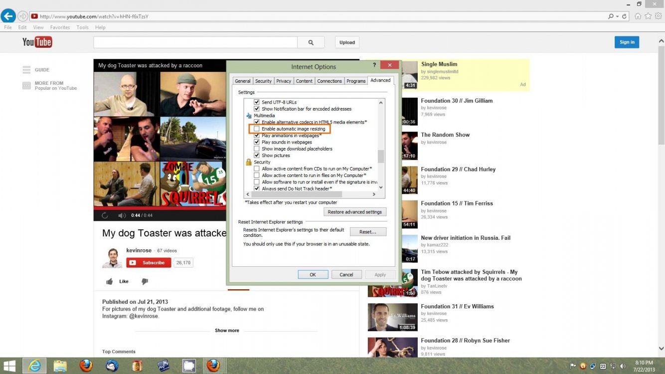Screen dimensions: 665x374
Task: Uncheck Show pictures option
Action: 257,155
